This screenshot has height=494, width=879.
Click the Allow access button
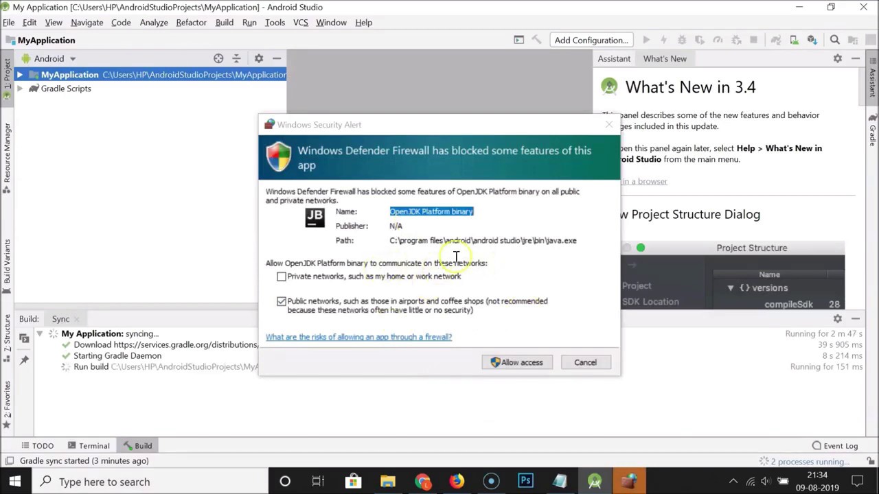[516, 362]
